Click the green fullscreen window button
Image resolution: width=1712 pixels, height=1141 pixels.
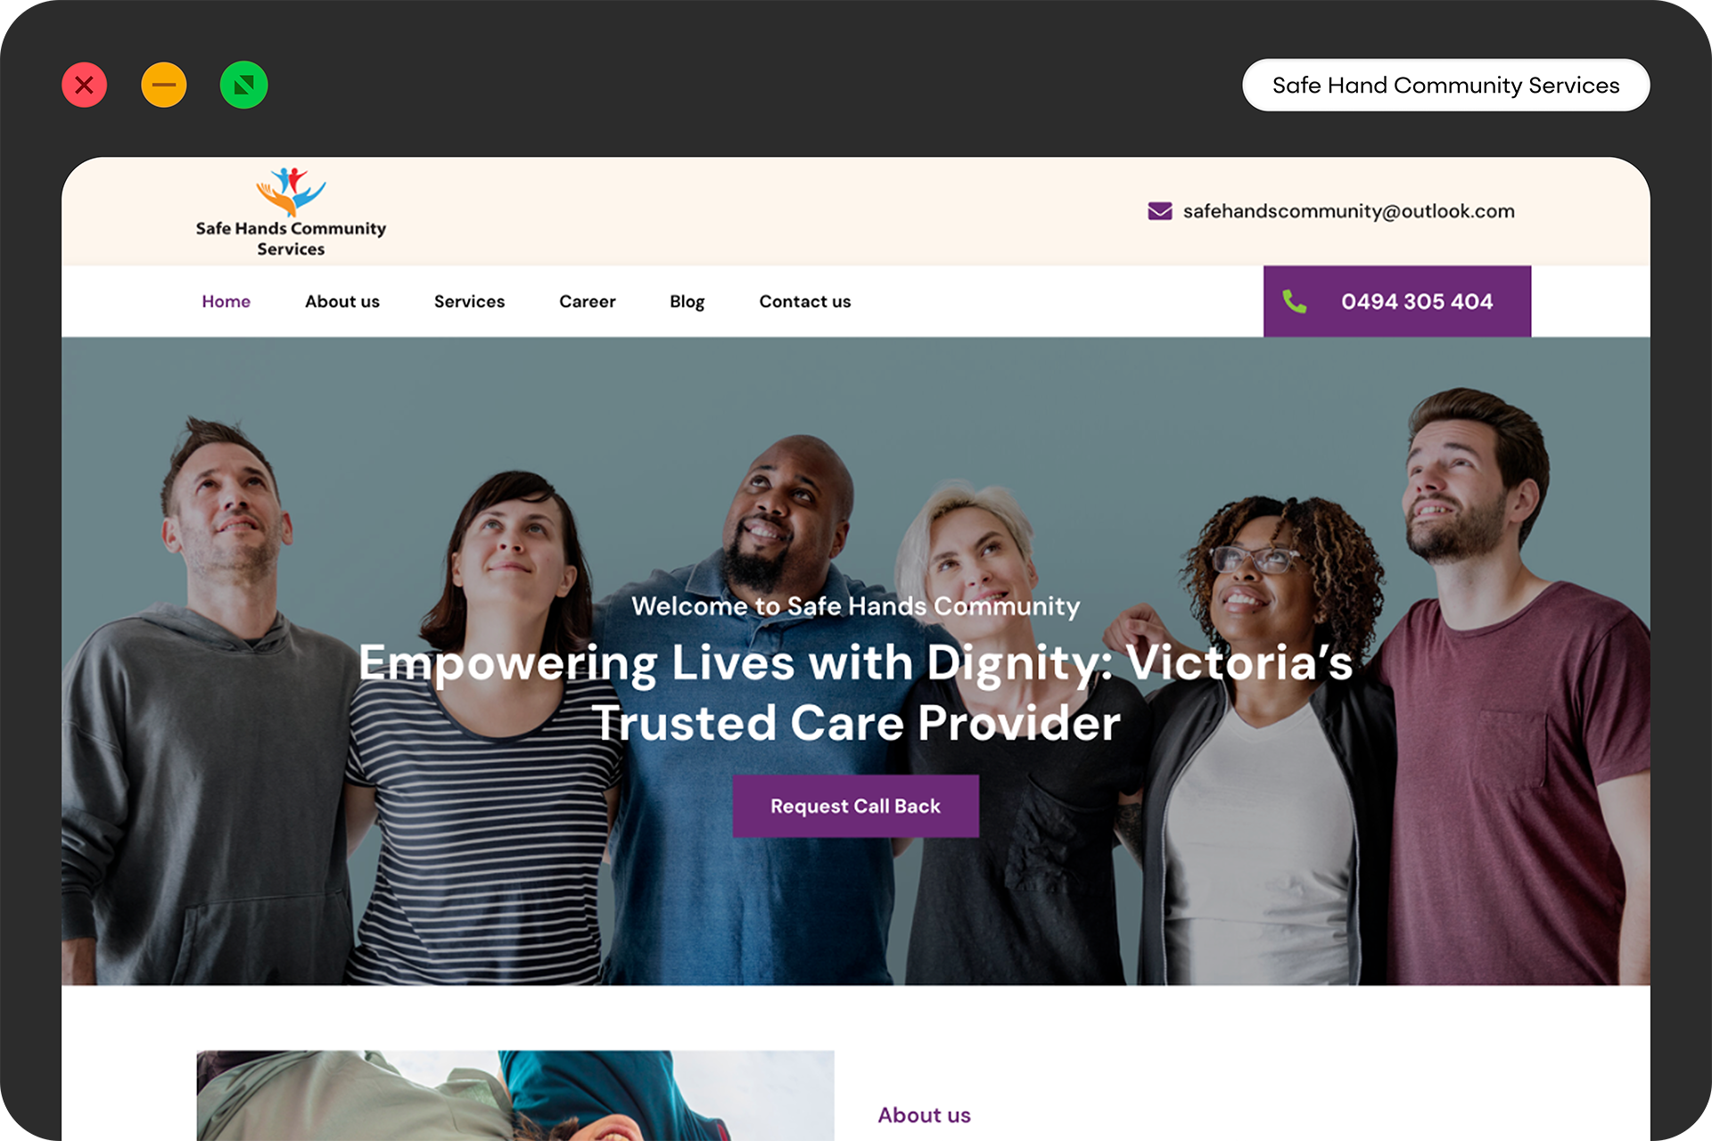[243, 85]
